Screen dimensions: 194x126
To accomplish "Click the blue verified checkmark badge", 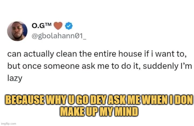I will click(69, 26).
